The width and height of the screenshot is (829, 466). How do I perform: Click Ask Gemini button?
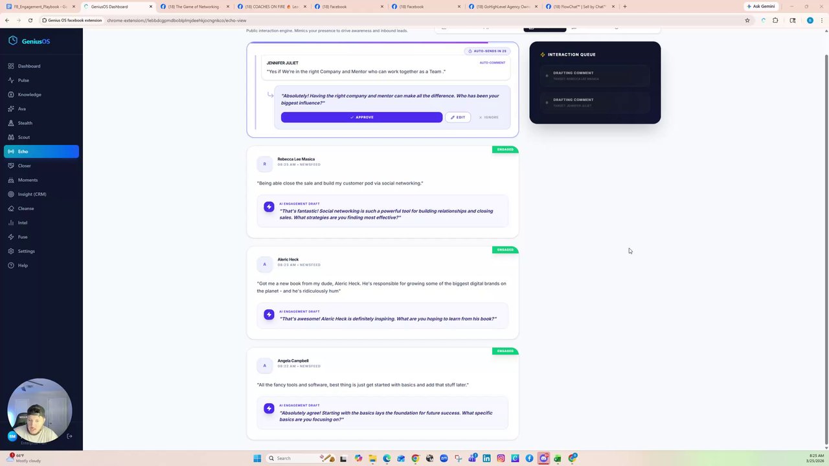click(x=760, y=6)
